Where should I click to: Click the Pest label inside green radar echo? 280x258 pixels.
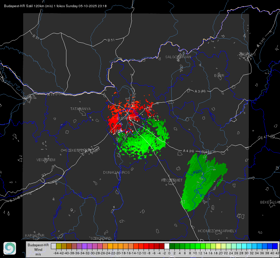tap(196, 172)
